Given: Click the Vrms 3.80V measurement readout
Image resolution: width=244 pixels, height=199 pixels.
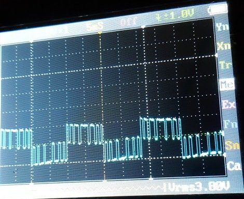Looking at the screenshot, I should [199, 187].
